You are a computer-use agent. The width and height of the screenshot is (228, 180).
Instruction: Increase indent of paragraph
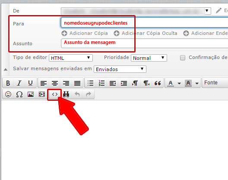click(124, 83)
